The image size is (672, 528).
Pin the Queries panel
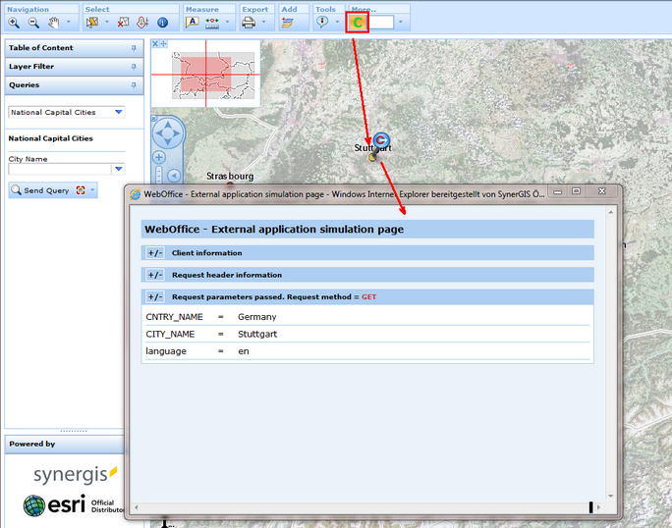(x=134, y=85)
